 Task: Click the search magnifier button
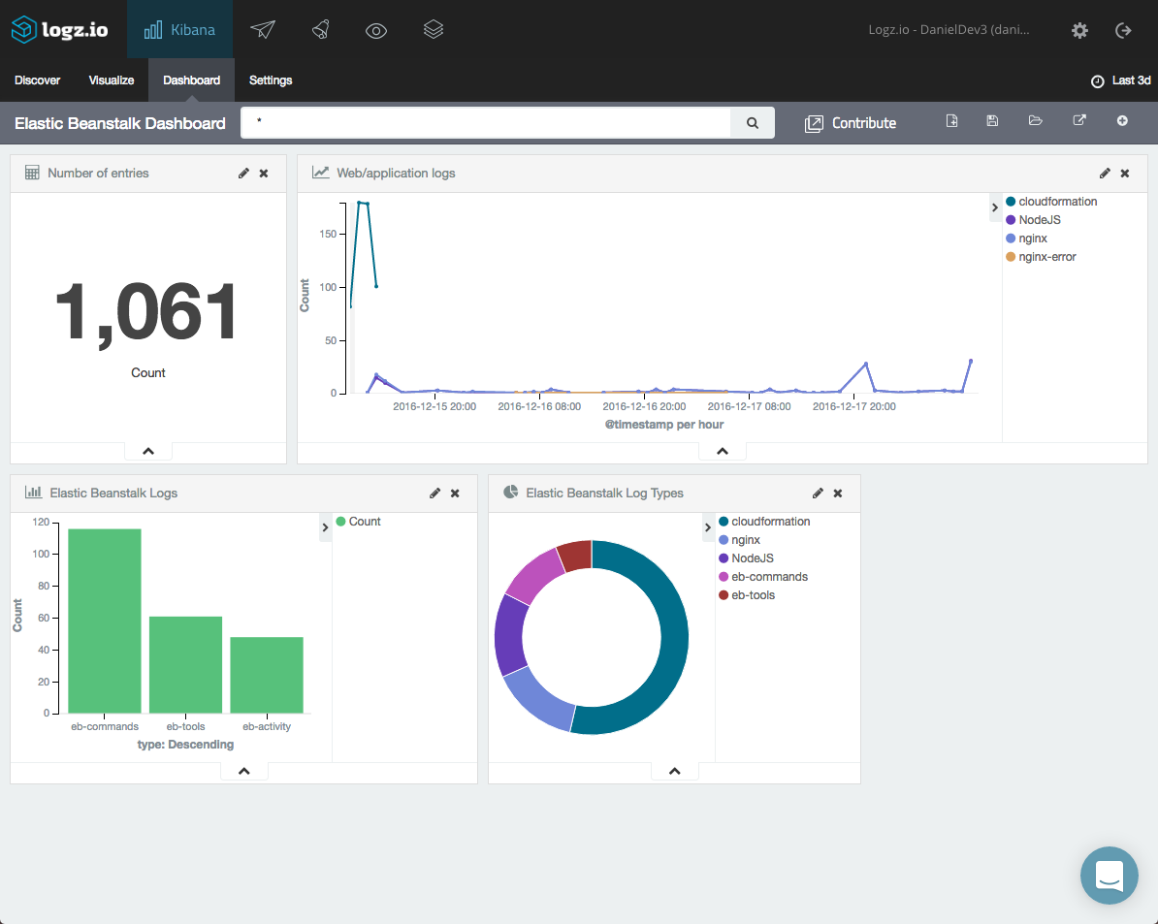[x=753, y=123]
